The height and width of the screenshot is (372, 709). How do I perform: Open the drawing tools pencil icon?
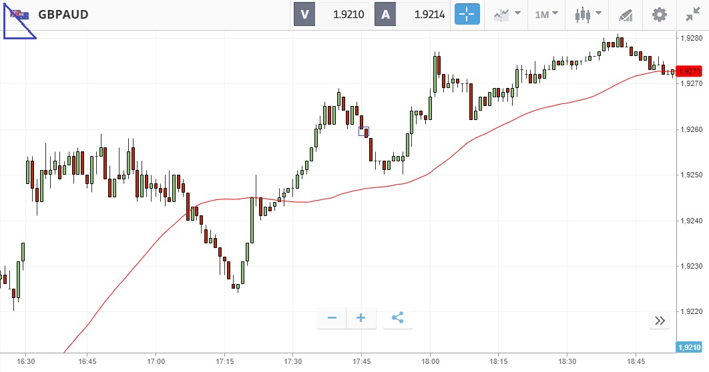(x=626, y=14)
